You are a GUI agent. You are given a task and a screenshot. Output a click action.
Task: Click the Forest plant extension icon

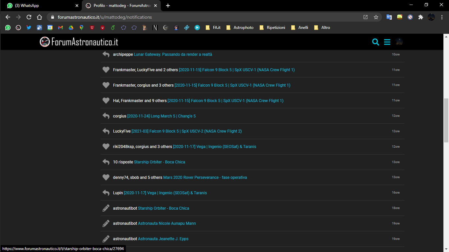[x=400, y=17]
